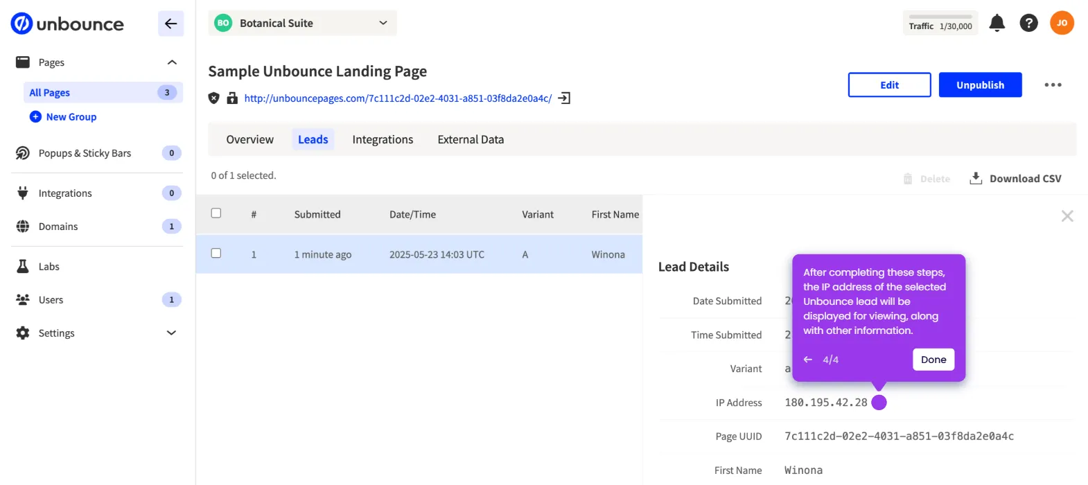This screenshot has height=485, width=1088.
Task: Click the Edit button
Action: point(890,85)
